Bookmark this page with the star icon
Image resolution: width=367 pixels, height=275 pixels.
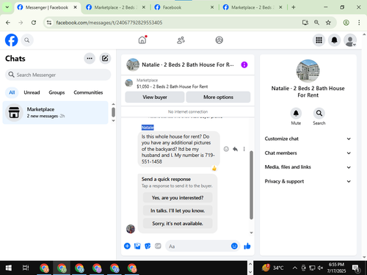[328, 23]
